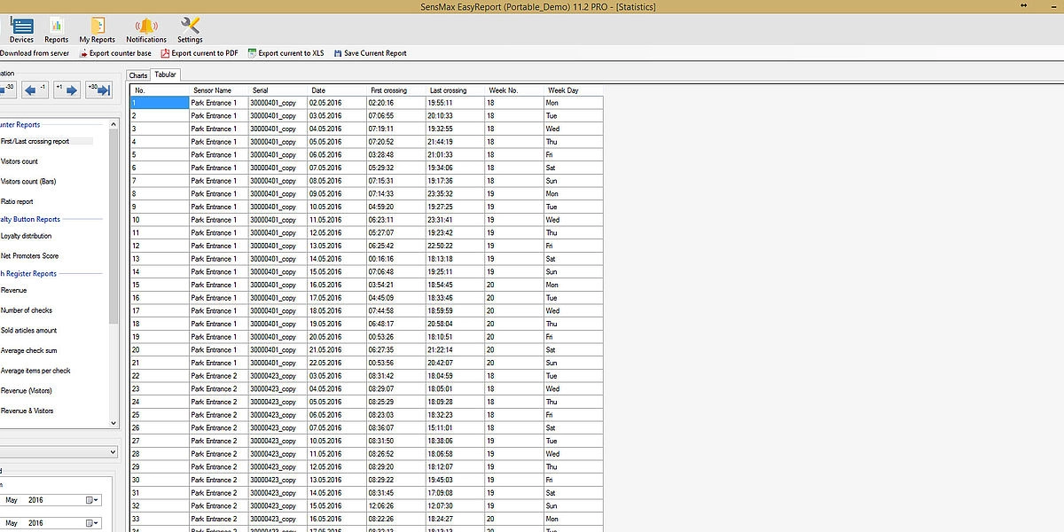The image size is (1064, 532).
Task: Select Average check sum report
Action: click(x=29, y=351)
